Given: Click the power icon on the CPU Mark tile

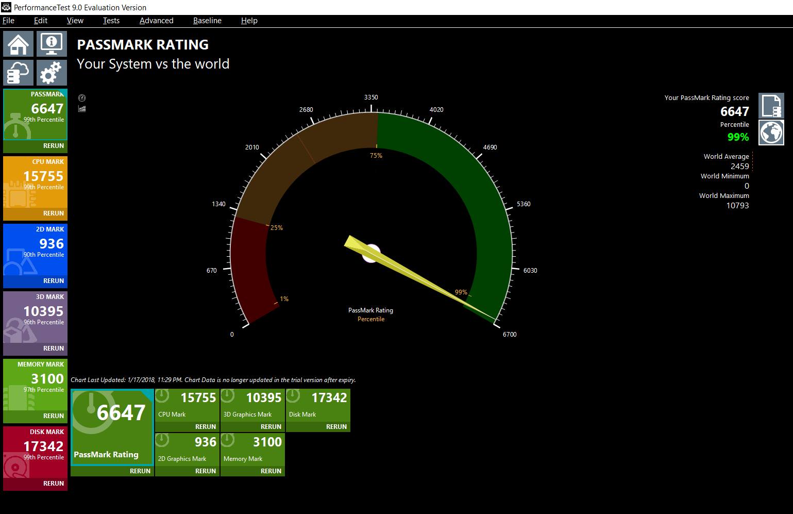Looking at the screenshot, I should pyautogui.click(x=162, y=396).
